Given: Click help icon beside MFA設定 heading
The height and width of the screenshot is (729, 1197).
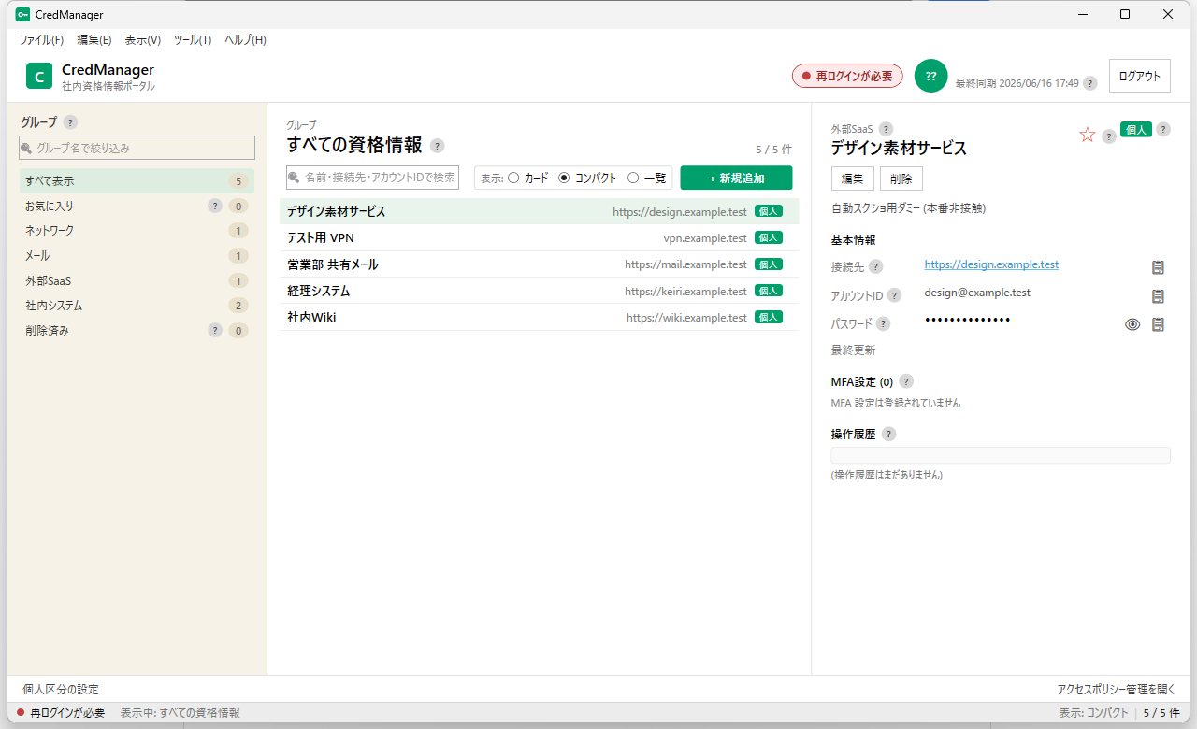Looking at the screenshot, I should [905, 381].
